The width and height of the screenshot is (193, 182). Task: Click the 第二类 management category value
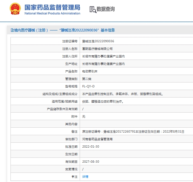pos(87,79)
